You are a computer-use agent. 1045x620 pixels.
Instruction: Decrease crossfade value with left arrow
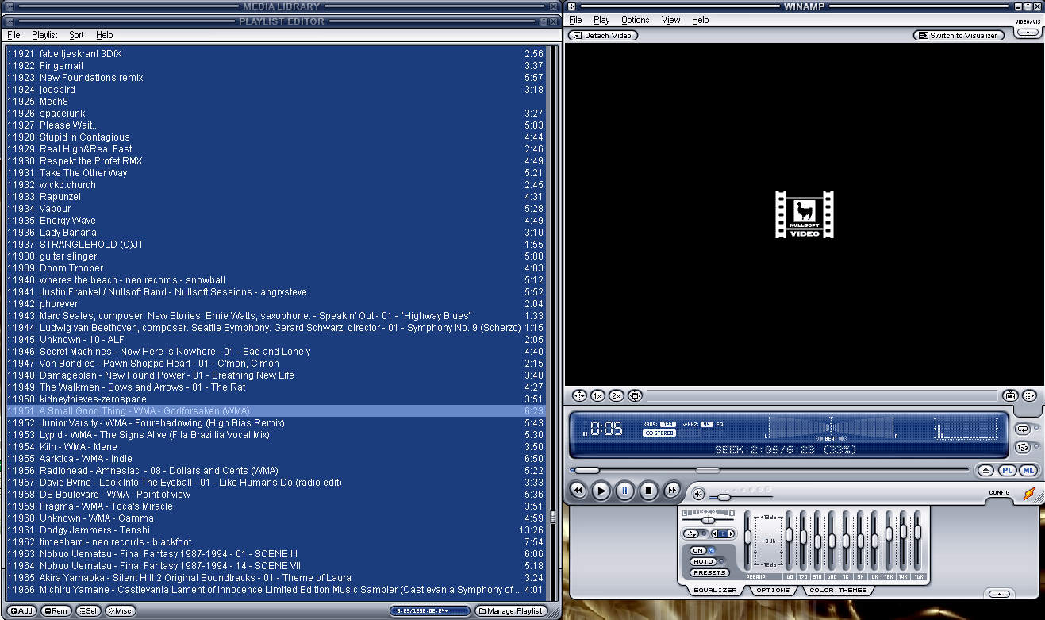[714, 533]
